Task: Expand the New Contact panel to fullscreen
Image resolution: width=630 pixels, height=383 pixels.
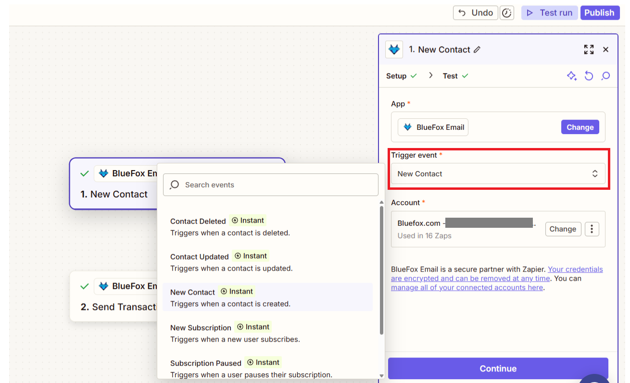Action: click(x=589, y=49)
